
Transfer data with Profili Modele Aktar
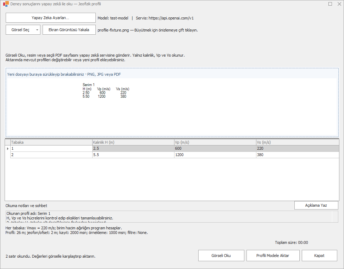click(x=273, y=256)
